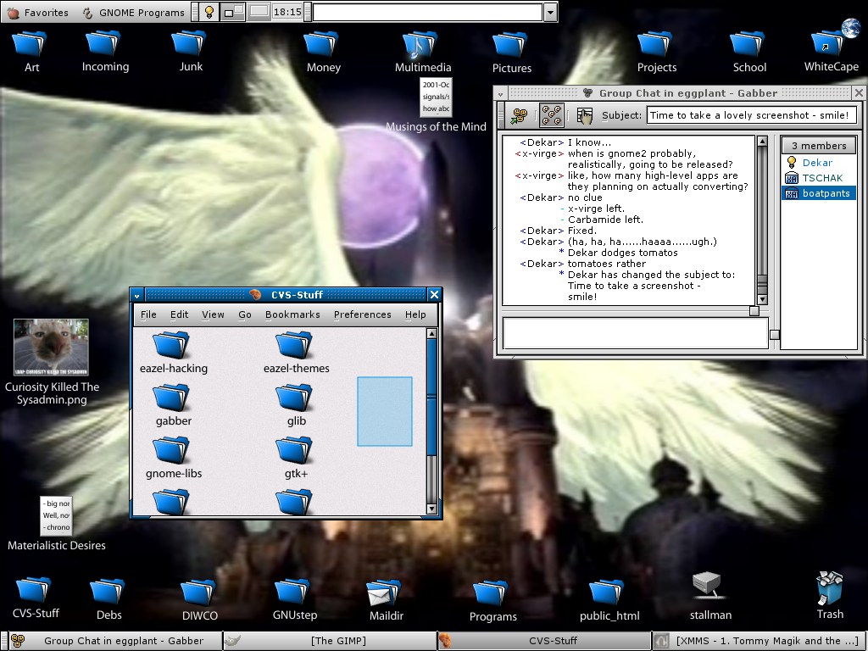The width and height of the screenshot is (868, 651).
Task: Open the Gabber window menu arrow
Action: pos(500,93)
